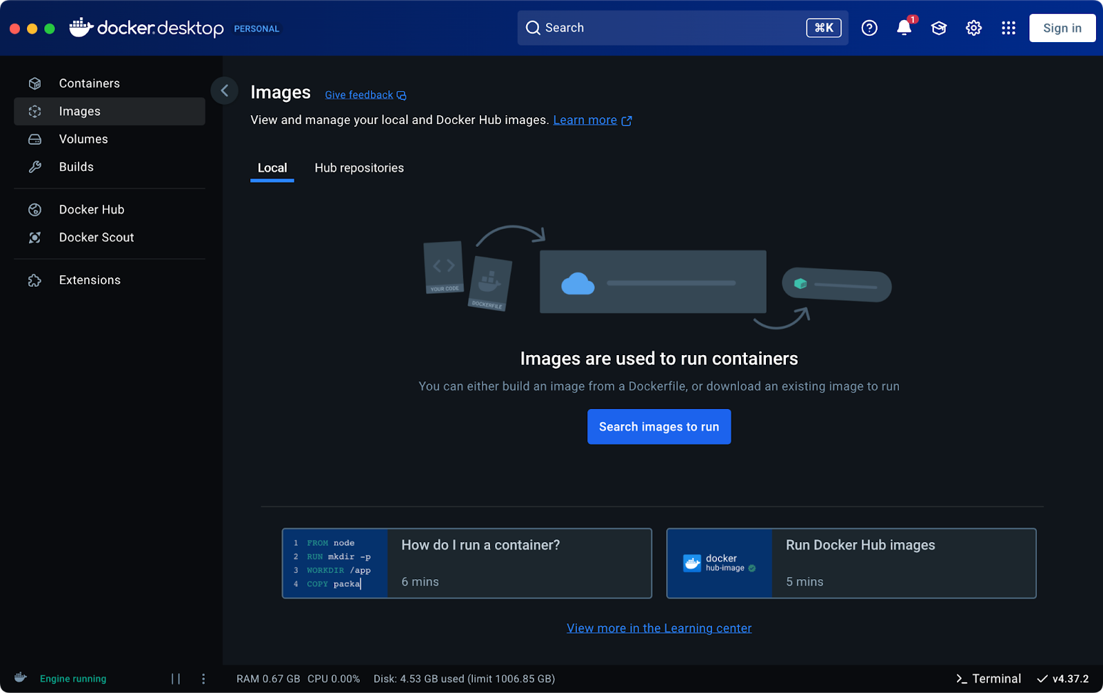Screen dimensions: 1103x693
Task: Open the Learn more link
Action: (585, 120)
